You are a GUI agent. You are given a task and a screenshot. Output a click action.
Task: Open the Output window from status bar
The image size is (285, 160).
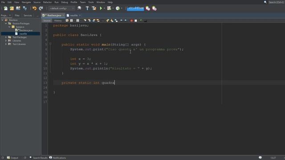[12, 158]
